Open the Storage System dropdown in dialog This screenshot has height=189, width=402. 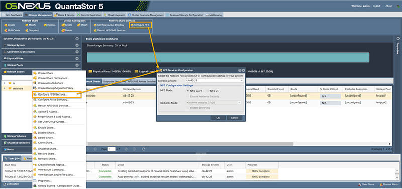[x=241, y=81]
